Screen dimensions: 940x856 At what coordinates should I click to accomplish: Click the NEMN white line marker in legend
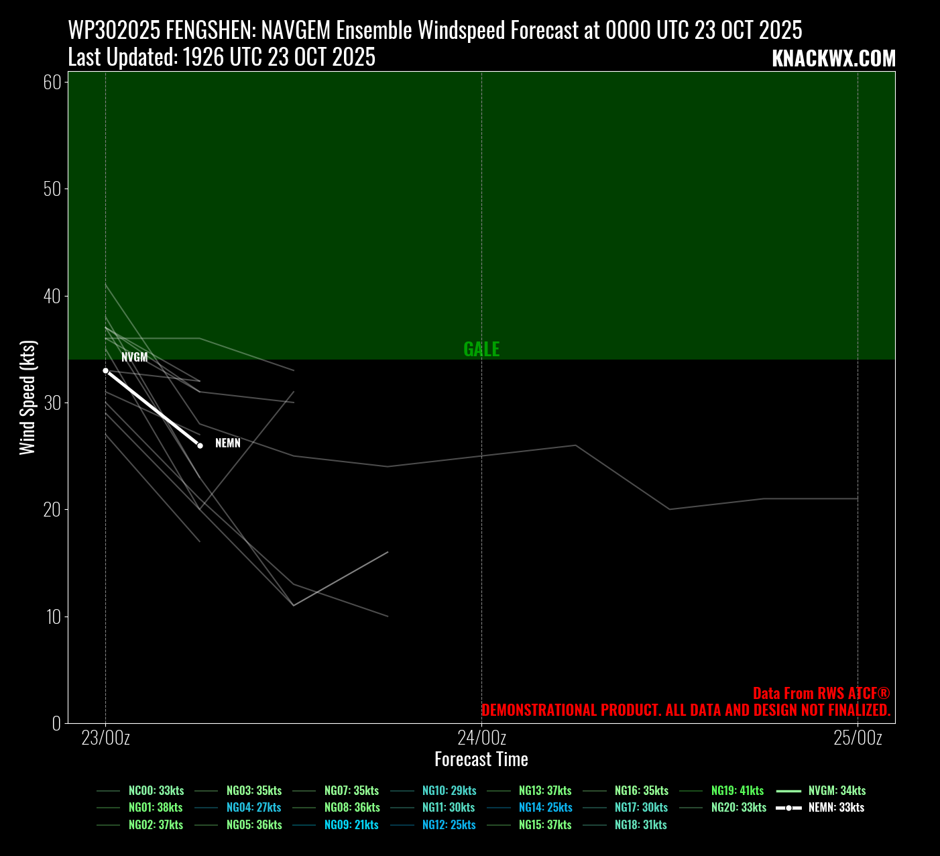[789, 808]
